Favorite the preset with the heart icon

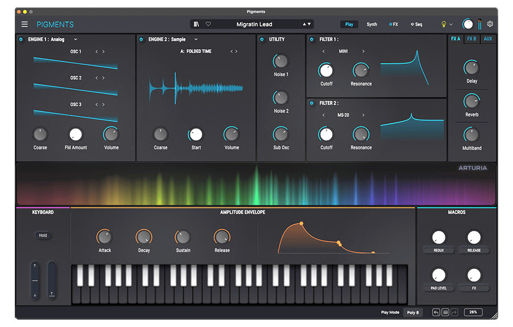pyautogui.click(x=208, y=24)
